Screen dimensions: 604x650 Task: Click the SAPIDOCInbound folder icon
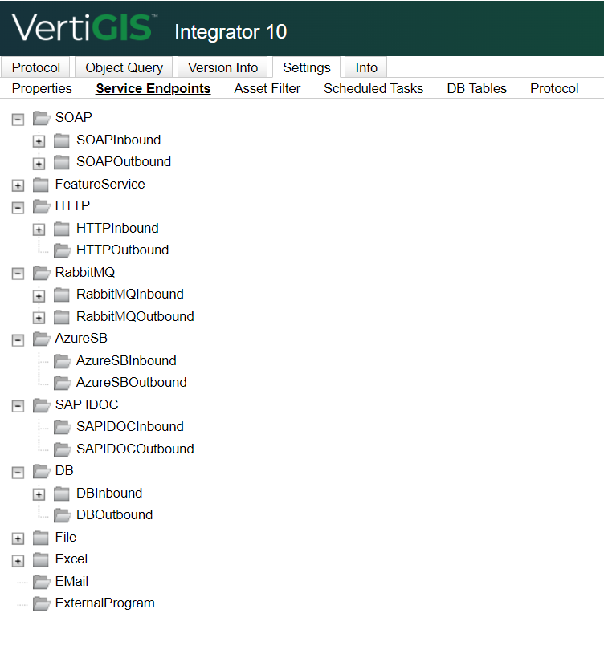tap(63, 427)
